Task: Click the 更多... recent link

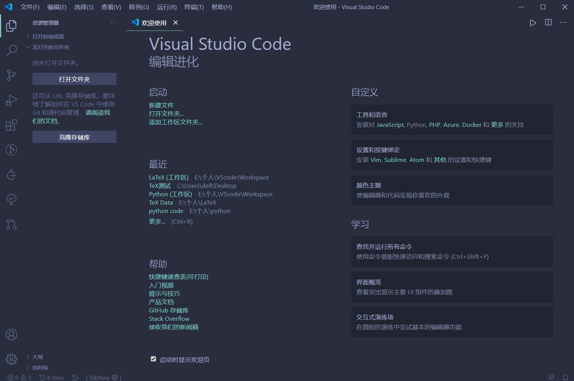Action: (157, 221)
